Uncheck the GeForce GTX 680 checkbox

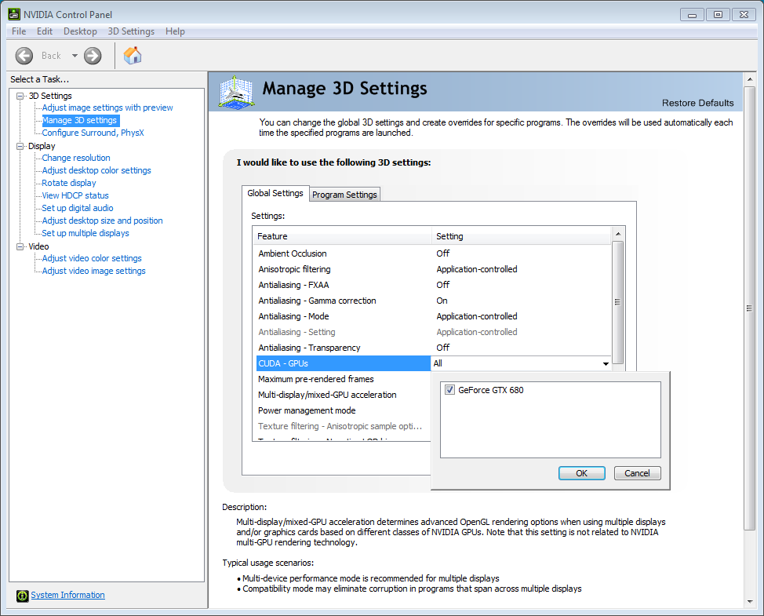(x=450, y=390)
